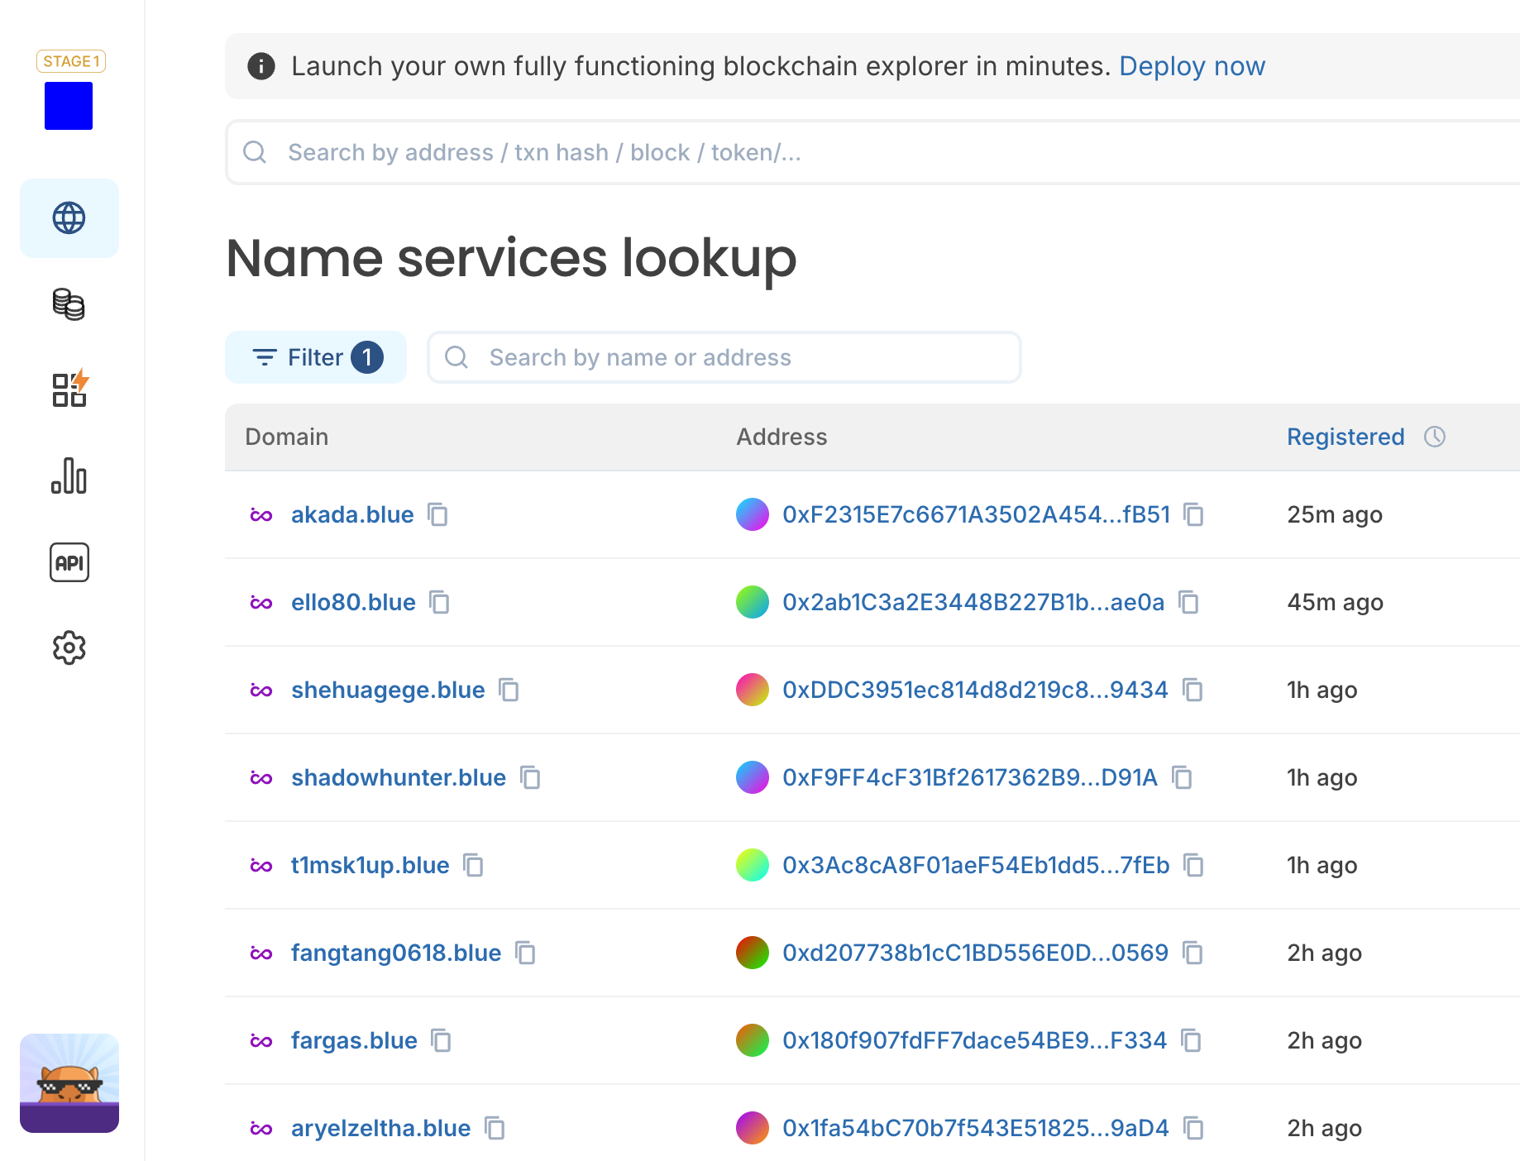Viewport: 1520px width, 1161px height.
Task: Open the Filter panel
Action: pyautogui.click(x=315, y=357)
